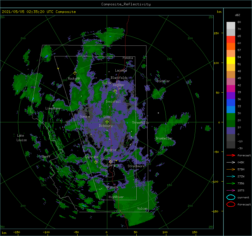This screenshot has height=236, width=252.
Task: Click the -150 tick on bottom axis
Action: point(17,232)
